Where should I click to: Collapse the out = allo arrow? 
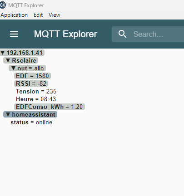[14, 68]
